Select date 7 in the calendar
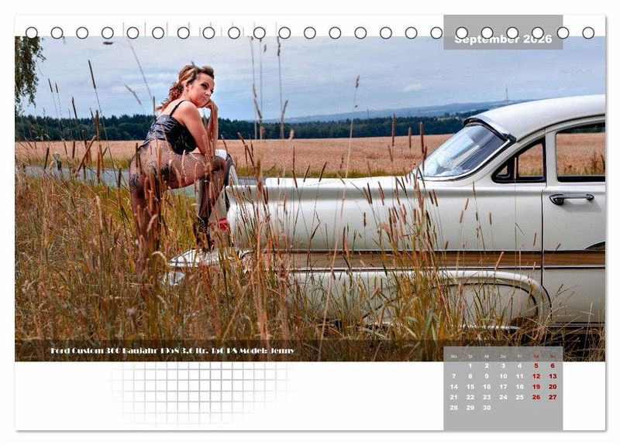This screenshot has width=620, height=445. (x=454, y=376)
